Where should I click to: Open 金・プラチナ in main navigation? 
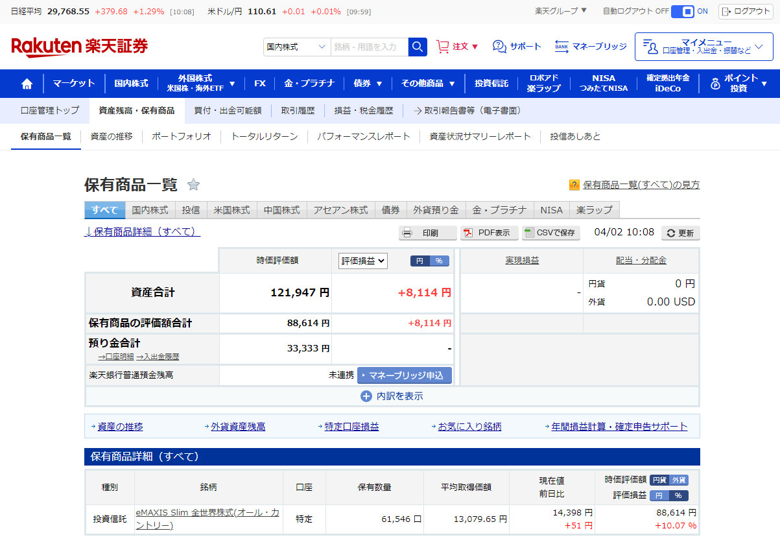pyautogui.click(x=309, y=84)
